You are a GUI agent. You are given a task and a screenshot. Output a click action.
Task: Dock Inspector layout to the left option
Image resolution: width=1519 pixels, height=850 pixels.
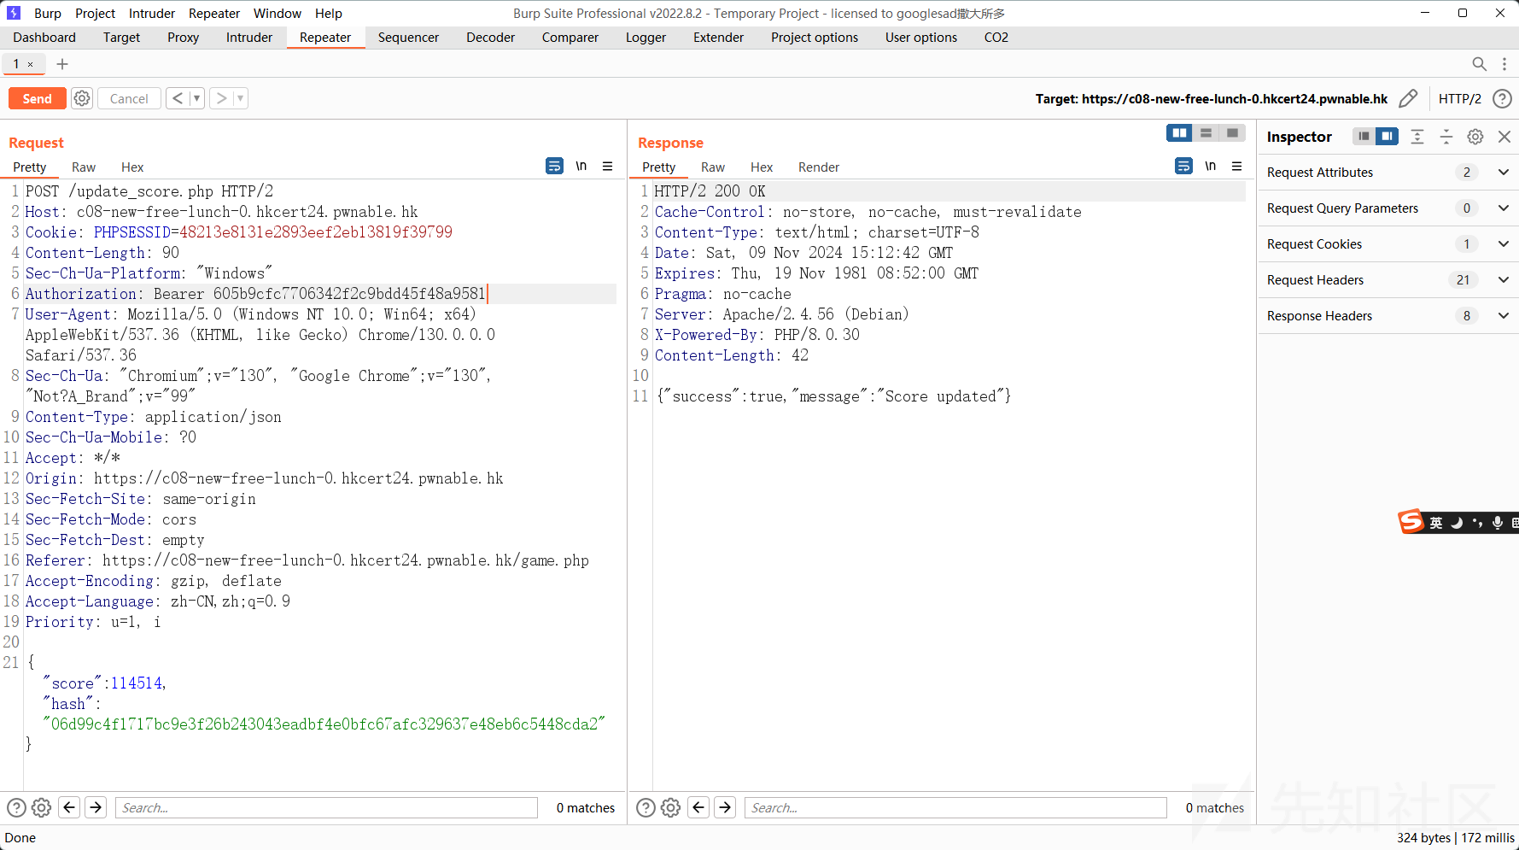click(1364, 137)
